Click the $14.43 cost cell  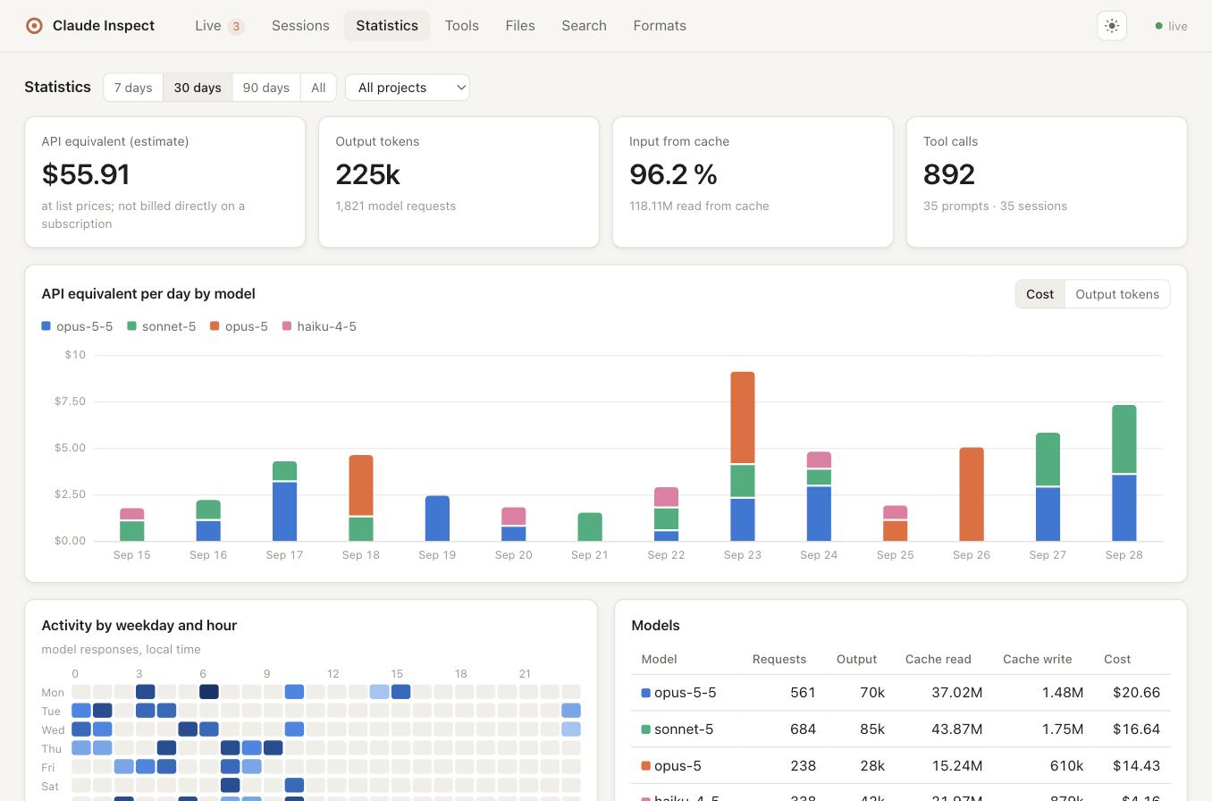click(x=1136, y=766)
